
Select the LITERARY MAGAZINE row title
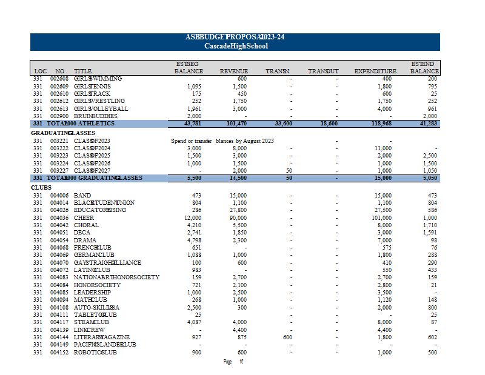click(x=102, y=337)
